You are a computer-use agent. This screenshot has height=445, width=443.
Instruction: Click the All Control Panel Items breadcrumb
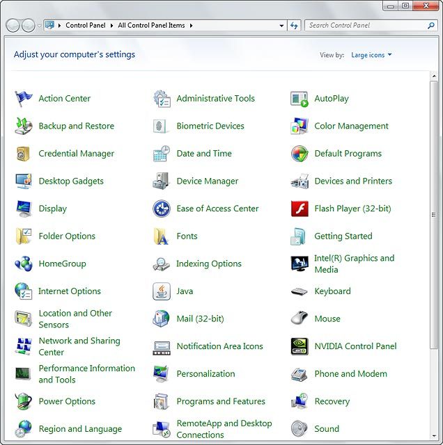click(152, 26)
